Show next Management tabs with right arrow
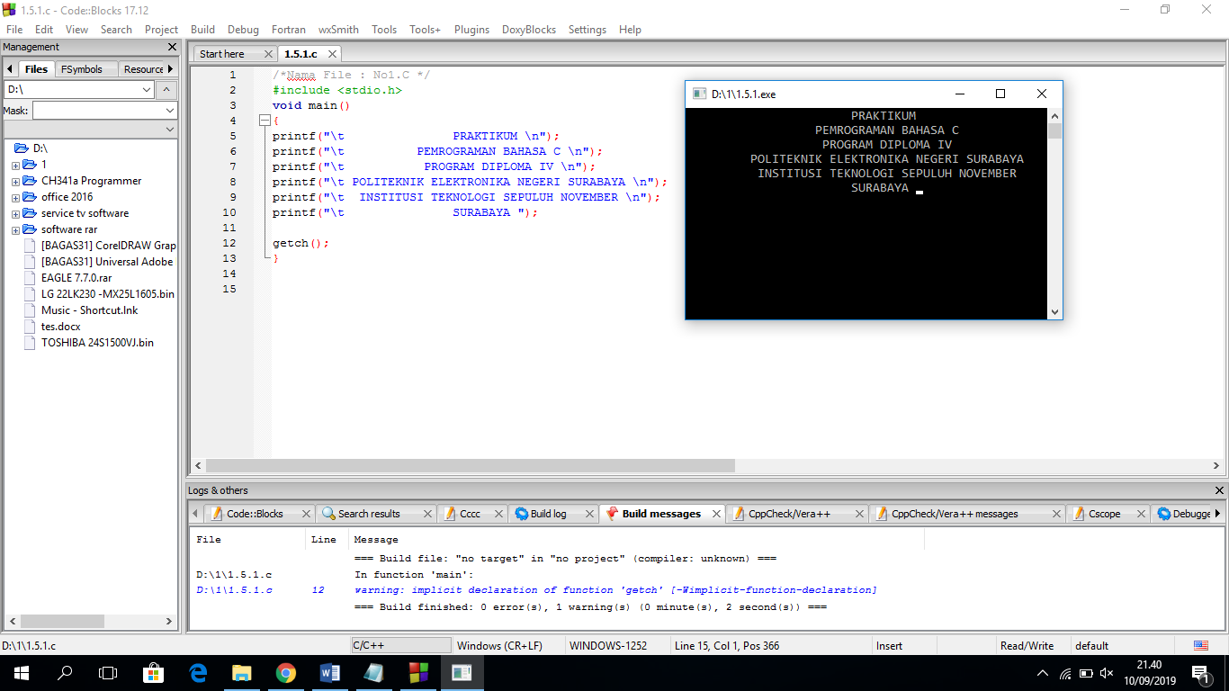 171,69
